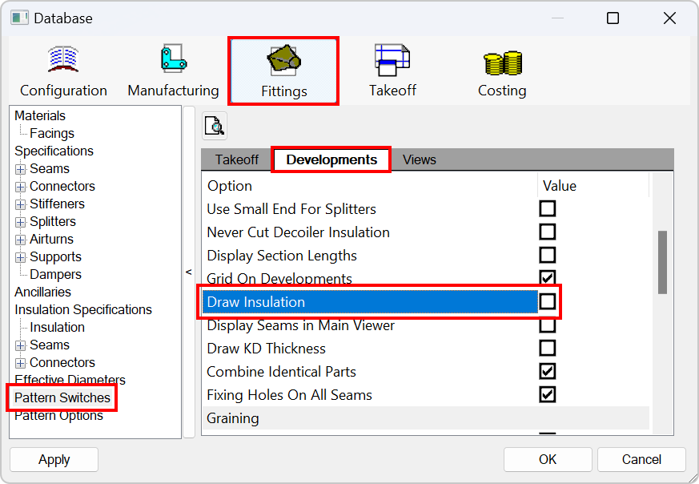
Task: Open the Configuration section
Action: (x=63, y=70)
